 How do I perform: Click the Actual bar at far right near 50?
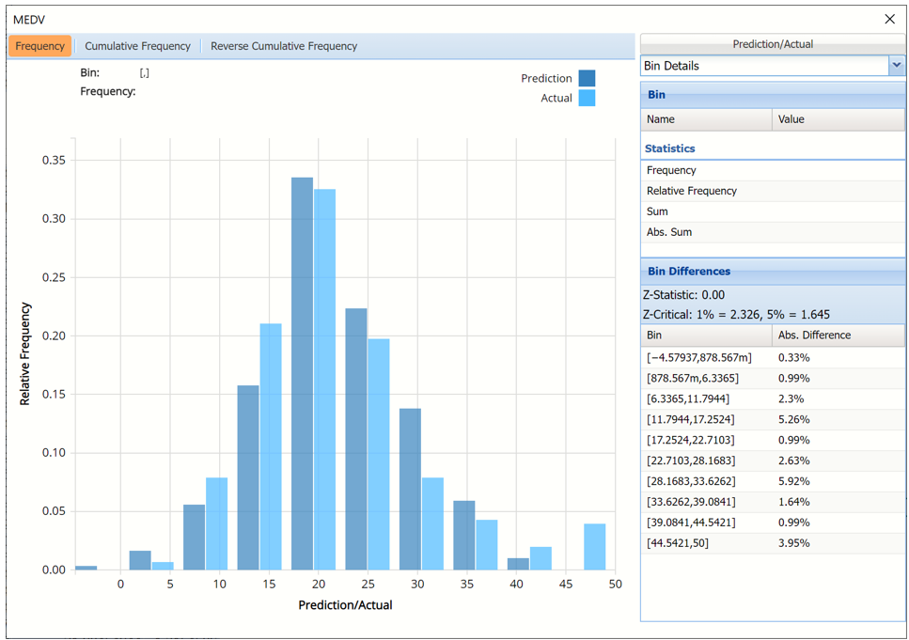(594, 546)
